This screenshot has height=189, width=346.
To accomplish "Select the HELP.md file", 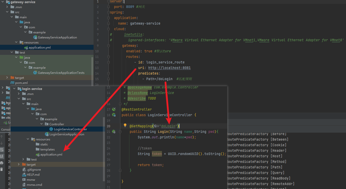I will click(x=33, y=175).
